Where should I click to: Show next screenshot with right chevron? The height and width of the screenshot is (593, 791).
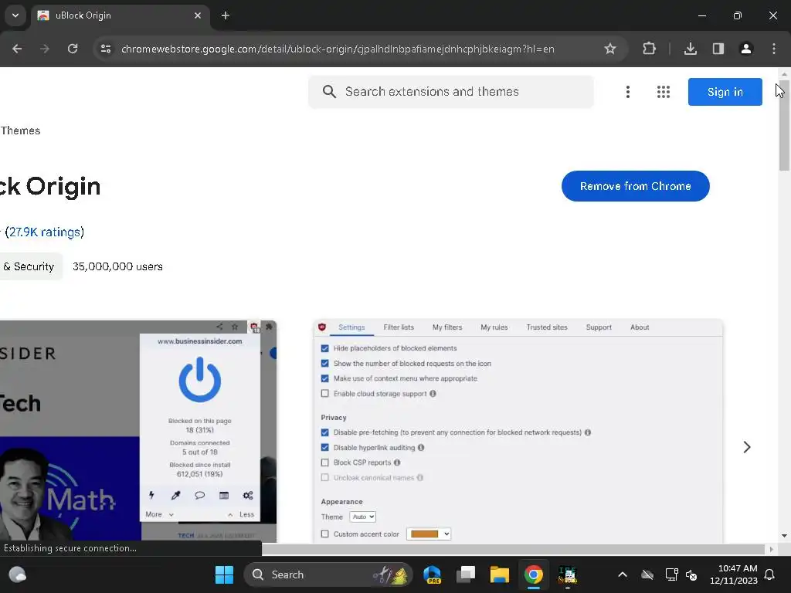click(747, 447)
